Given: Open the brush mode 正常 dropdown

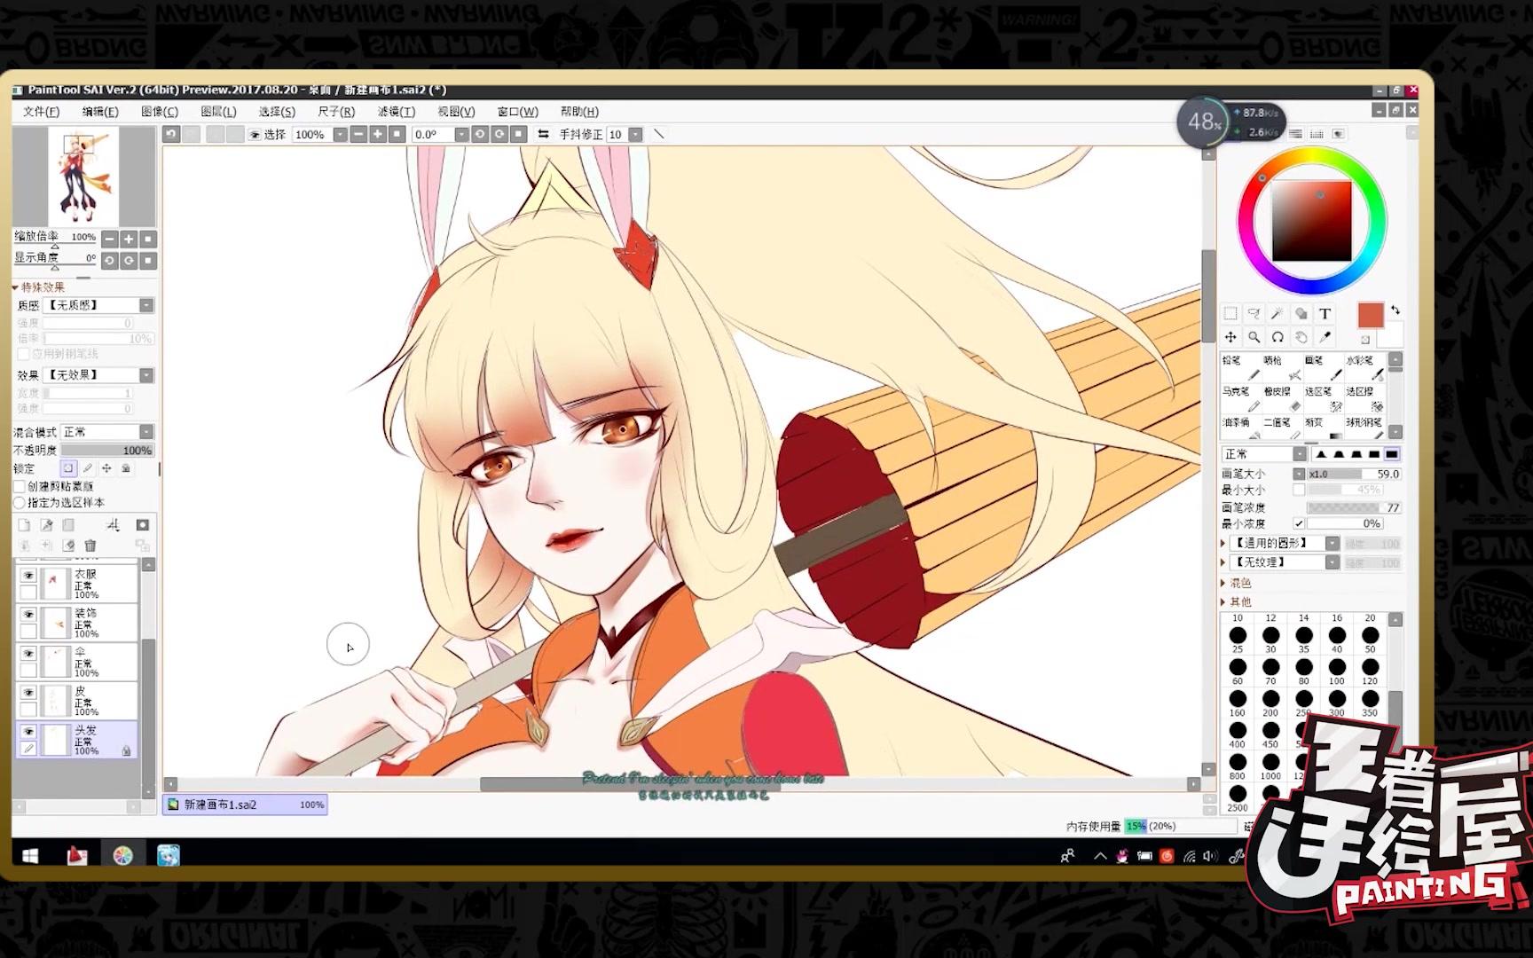Looking at the screenshot, I should coord(1300,454).
